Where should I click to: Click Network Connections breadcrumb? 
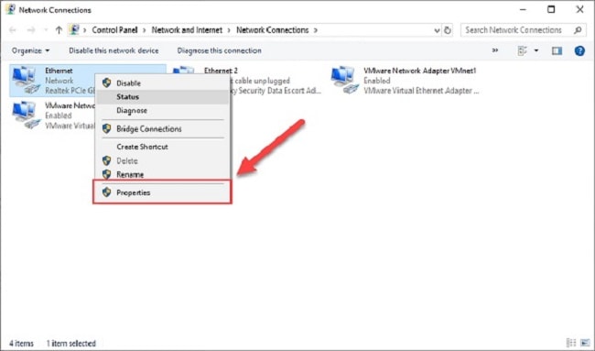coord(273,30)
